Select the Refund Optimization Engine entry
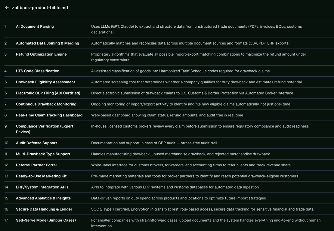334x231 pixels. [x=41, y=54]
